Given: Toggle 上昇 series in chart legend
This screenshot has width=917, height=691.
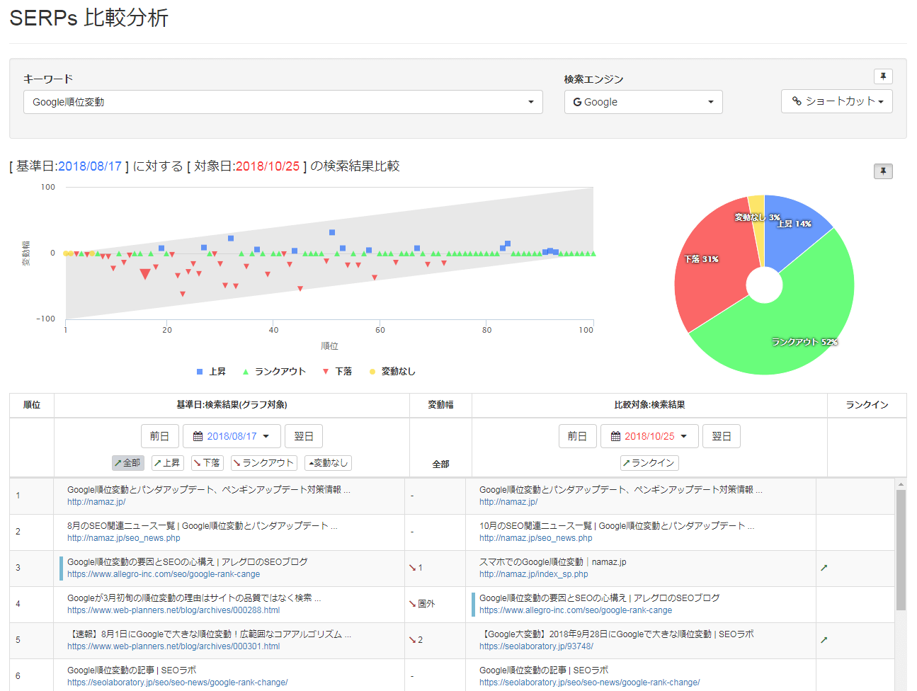Looking at the screenshot, I should pyautogui.click(x=211, y=372).
